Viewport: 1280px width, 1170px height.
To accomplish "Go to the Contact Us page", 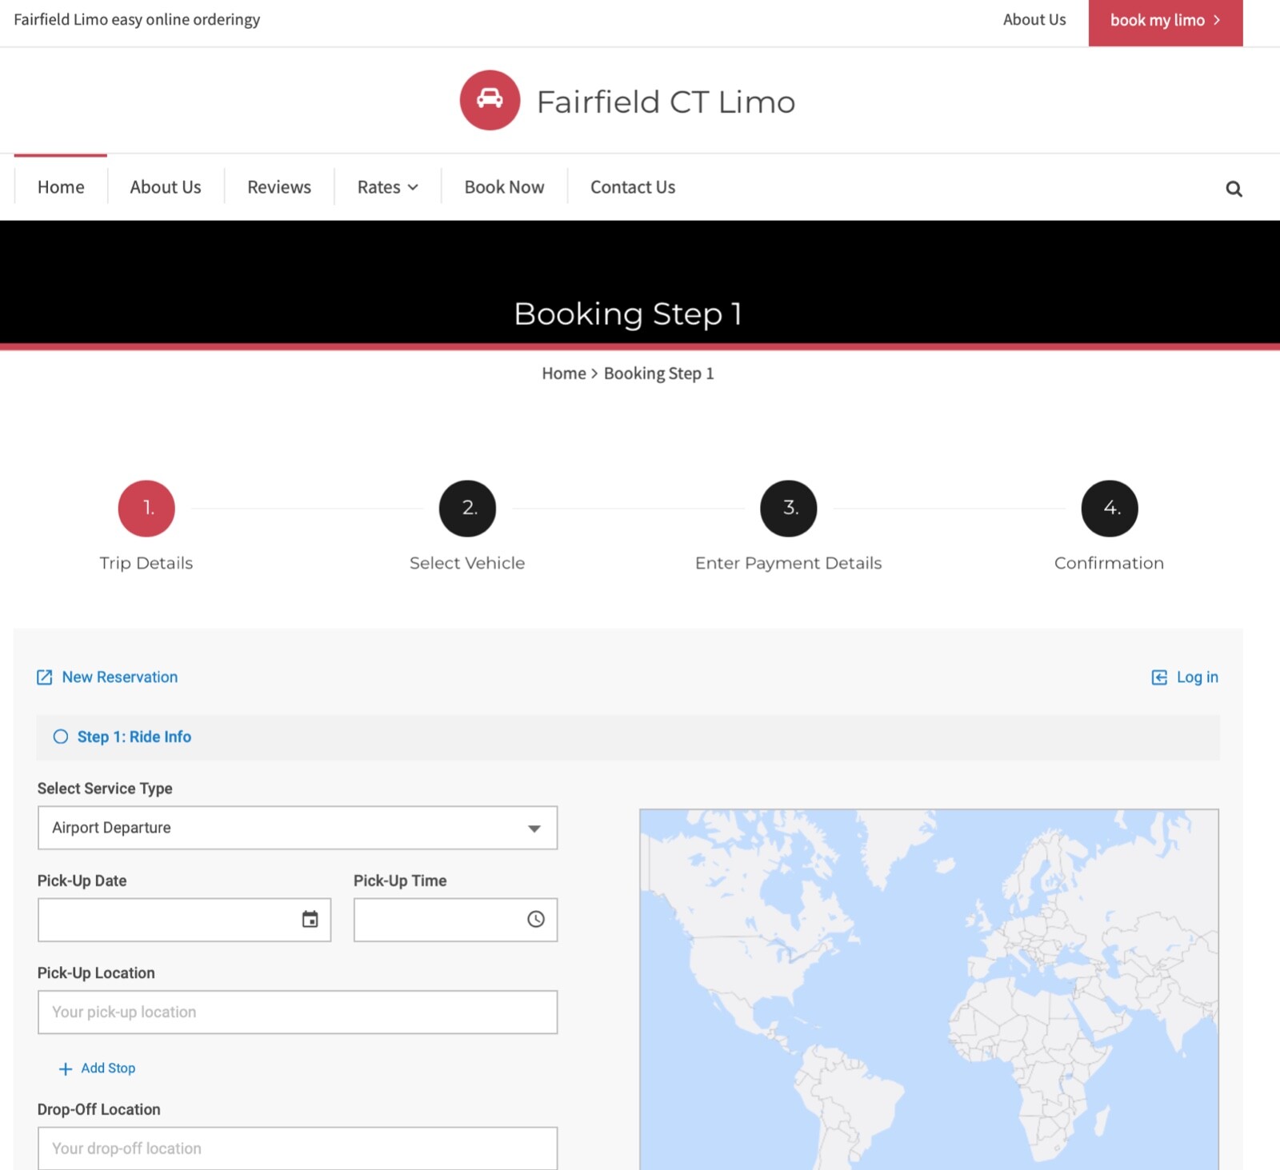I will click(x=633, y=187).
